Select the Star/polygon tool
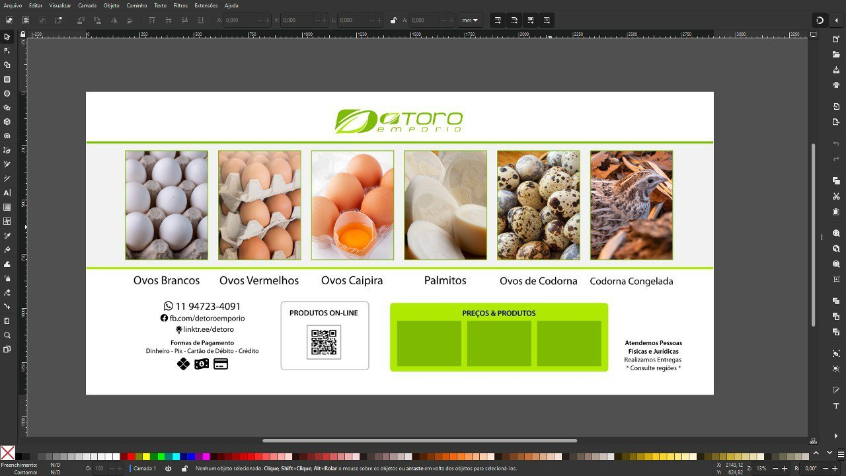Image resolution: width=846 pixels, height=476 pixels. tap(7, 108)
